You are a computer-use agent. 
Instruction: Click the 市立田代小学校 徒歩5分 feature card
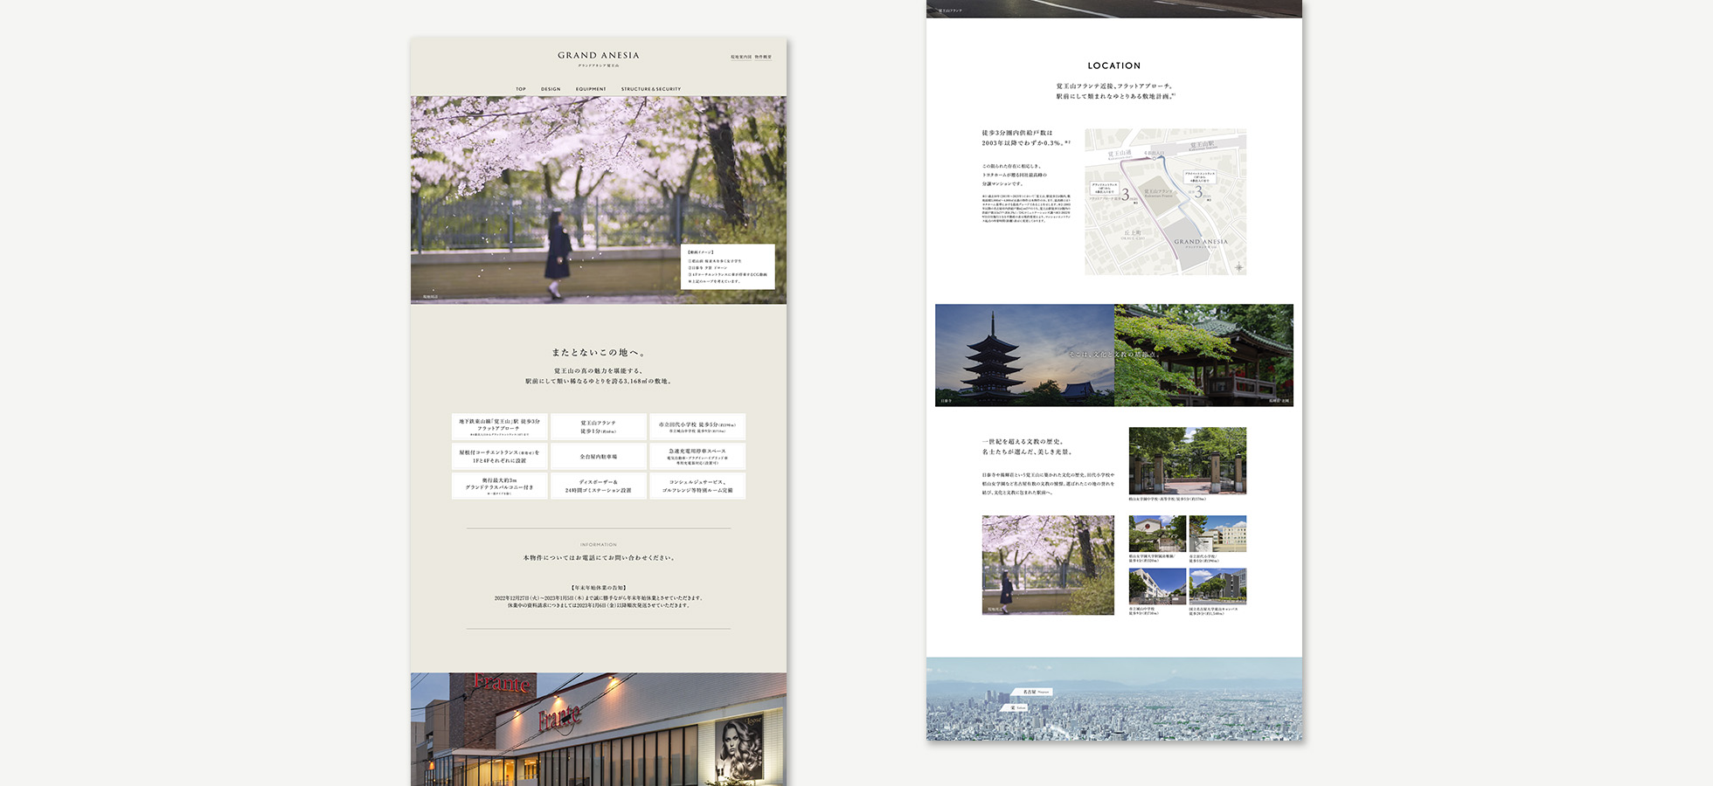697,426
